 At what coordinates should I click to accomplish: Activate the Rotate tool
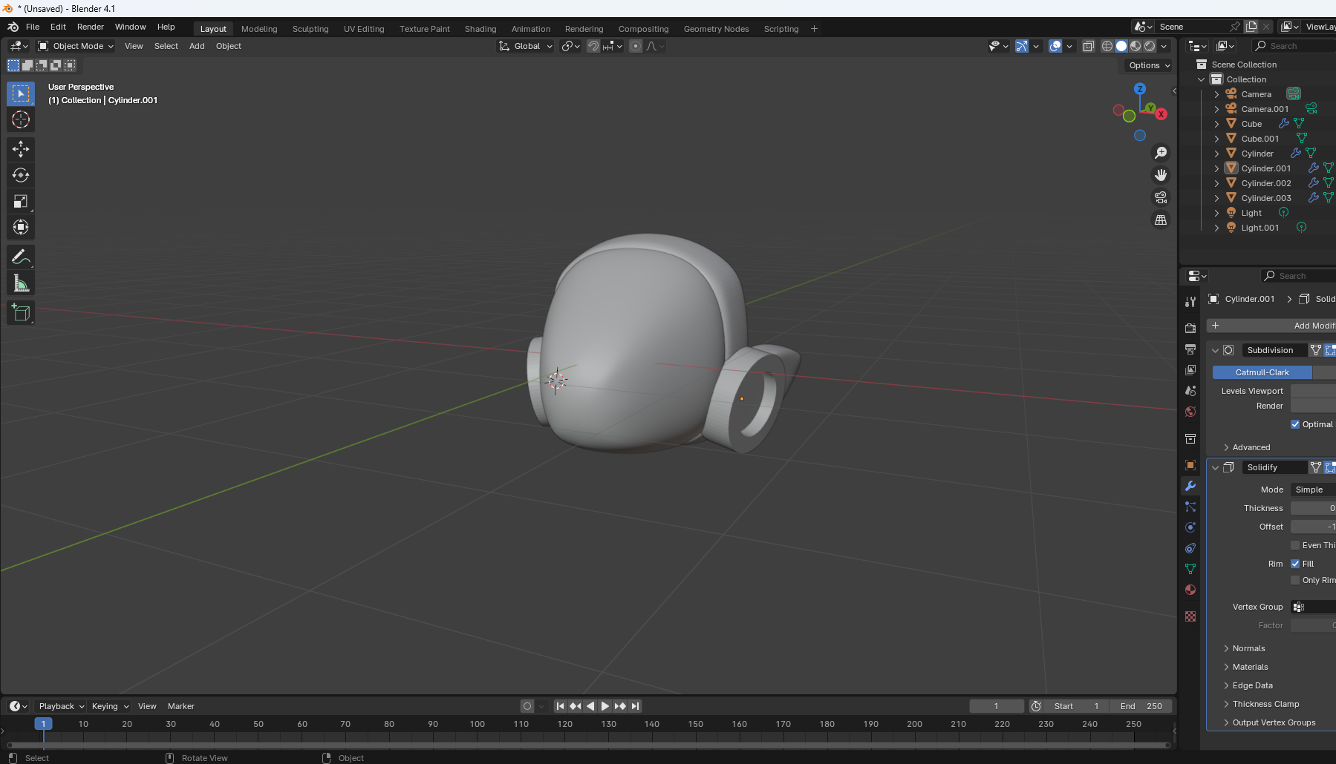point(20,175)
